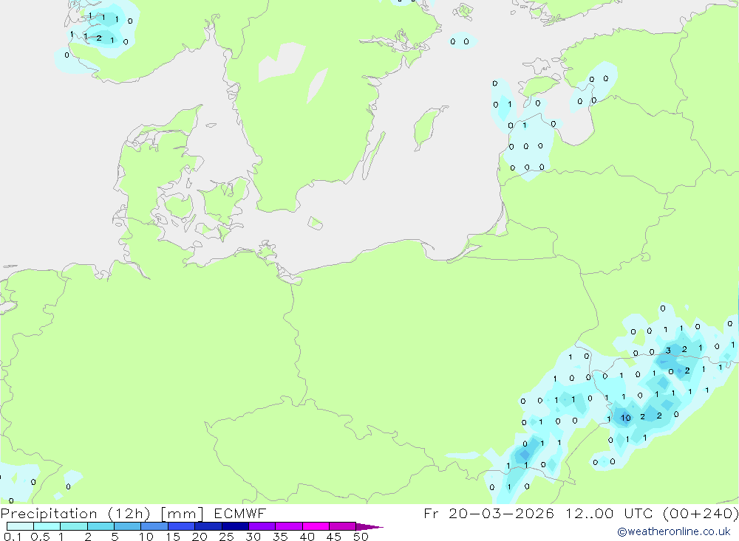
Task: Click the "45" legend scale label
Action: pyautogui.click(x=334, y=537)
